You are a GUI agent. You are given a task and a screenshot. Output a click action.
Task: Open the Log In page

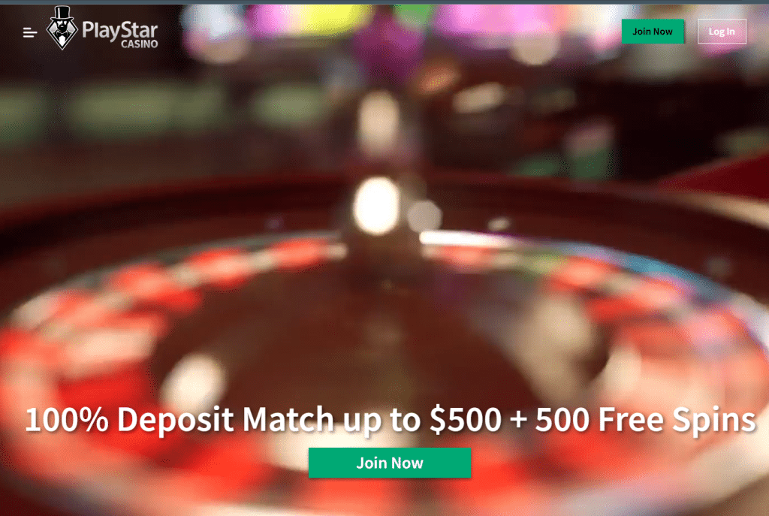click(x=722, y=32)
